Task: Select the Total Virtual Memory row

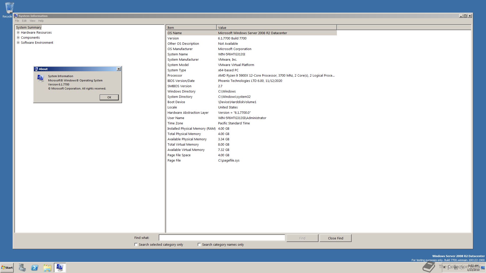Action: 252,144
